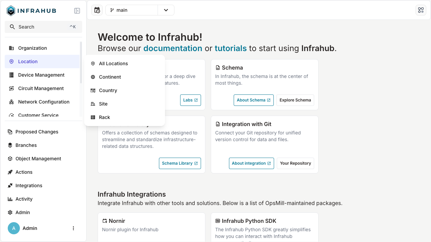This screenshot has height=242, width=431.
Task: Focus the Search field
Action: click(x=43, y=27)
